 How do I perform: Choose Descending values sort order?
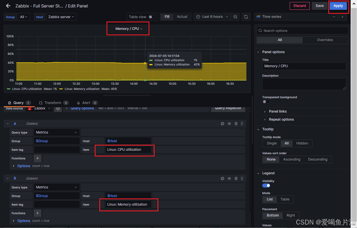318,159
